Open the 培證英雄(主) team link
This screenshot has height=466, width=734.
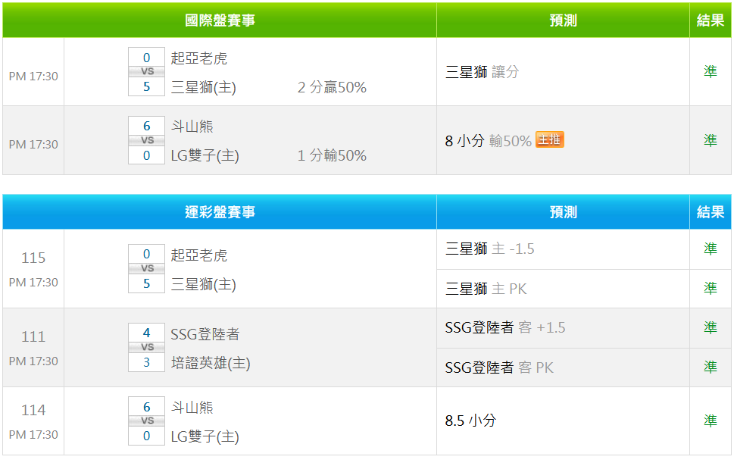click(x=211, y=363)
